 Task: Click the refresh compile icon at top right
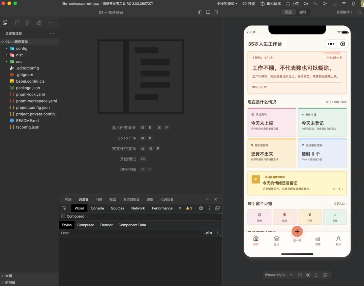pyautogui.click(x=359, y=12)
